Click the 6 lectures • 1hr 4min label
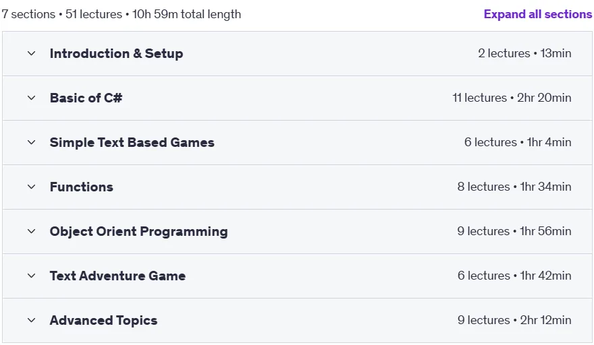594x345 pixels. coord(518,142)
